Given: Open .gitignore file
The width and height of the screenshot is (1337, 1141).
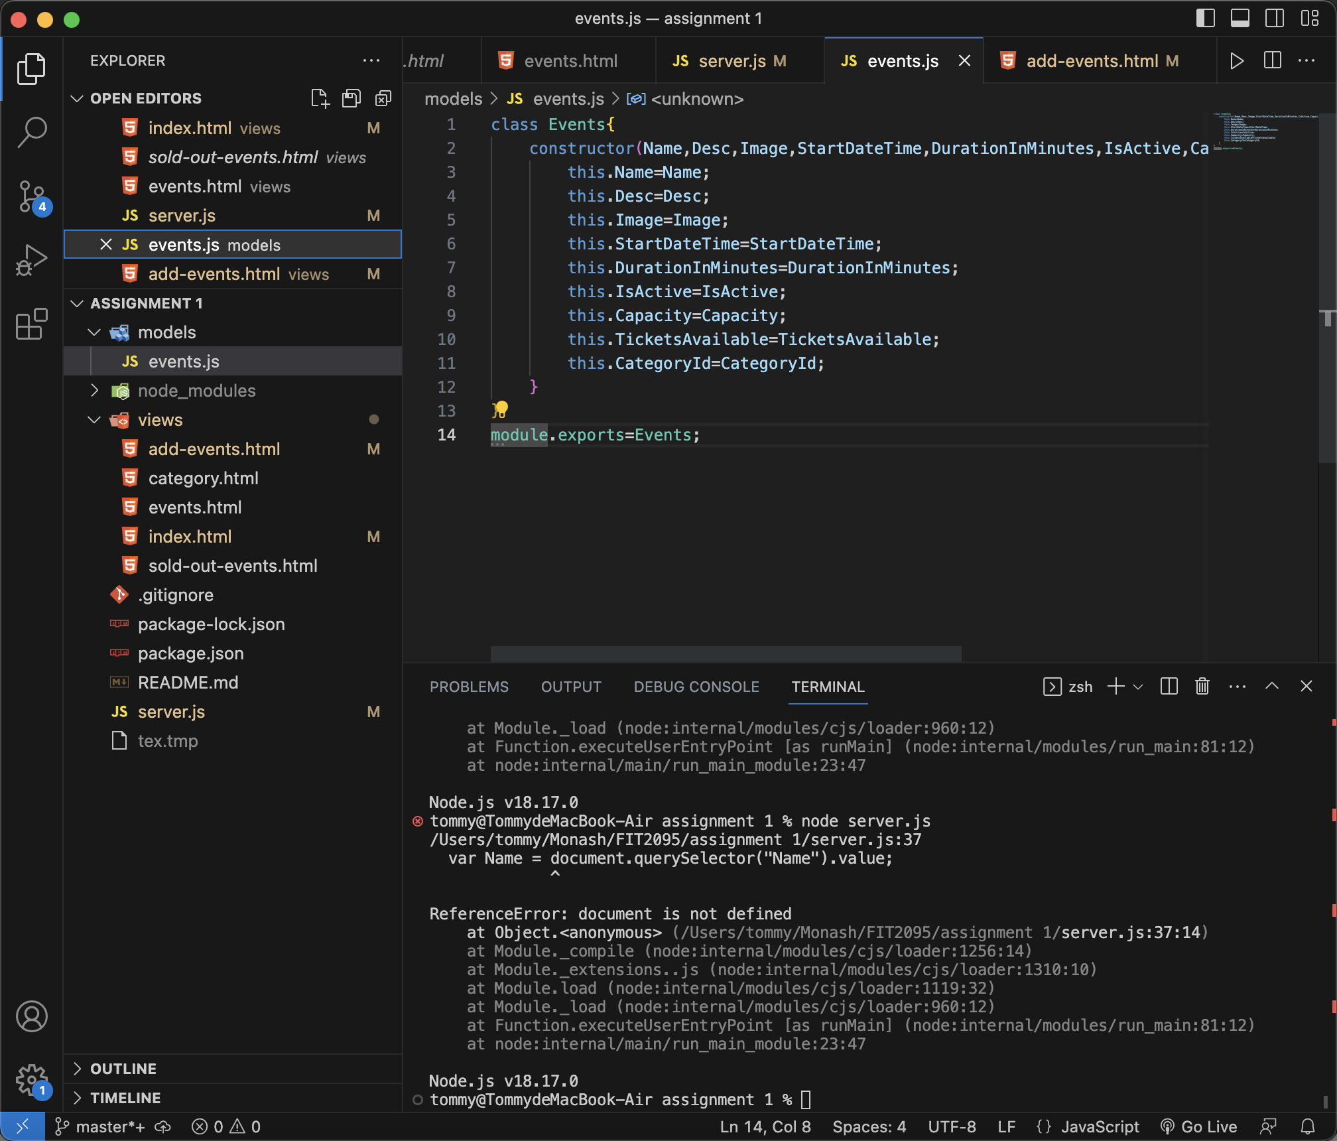Looking at the screenshot, I should pyautogui.click(x=176, y=595).
